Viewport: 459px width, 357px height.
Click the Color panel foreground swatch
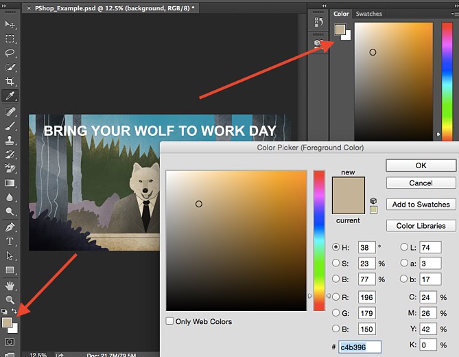pyautogui.click(x=340, y=30)
